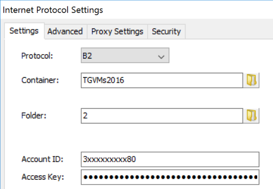Click into the Container field with TGVMs2016
The height and width of the screenshot is (189, 273).
click(162, 80)
